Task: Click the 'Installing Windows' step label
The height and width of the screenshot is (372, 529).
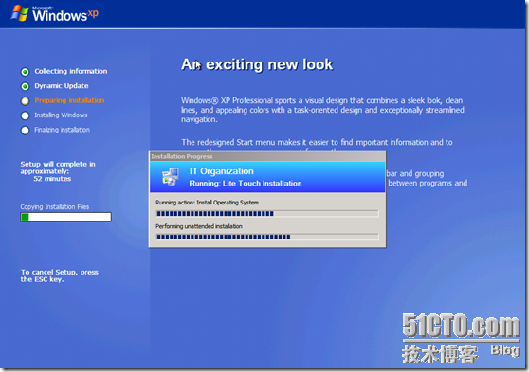Action: [61, 115]
